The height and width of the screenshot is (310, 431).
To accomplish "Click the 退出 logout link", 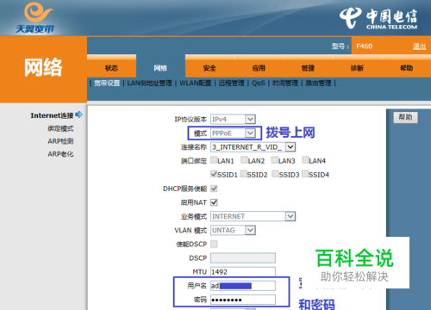I will coord(419,46).
